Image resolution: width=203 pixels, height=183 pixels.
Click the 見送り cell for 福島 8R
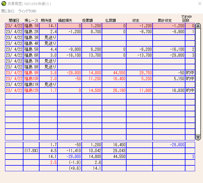(48, 67)
